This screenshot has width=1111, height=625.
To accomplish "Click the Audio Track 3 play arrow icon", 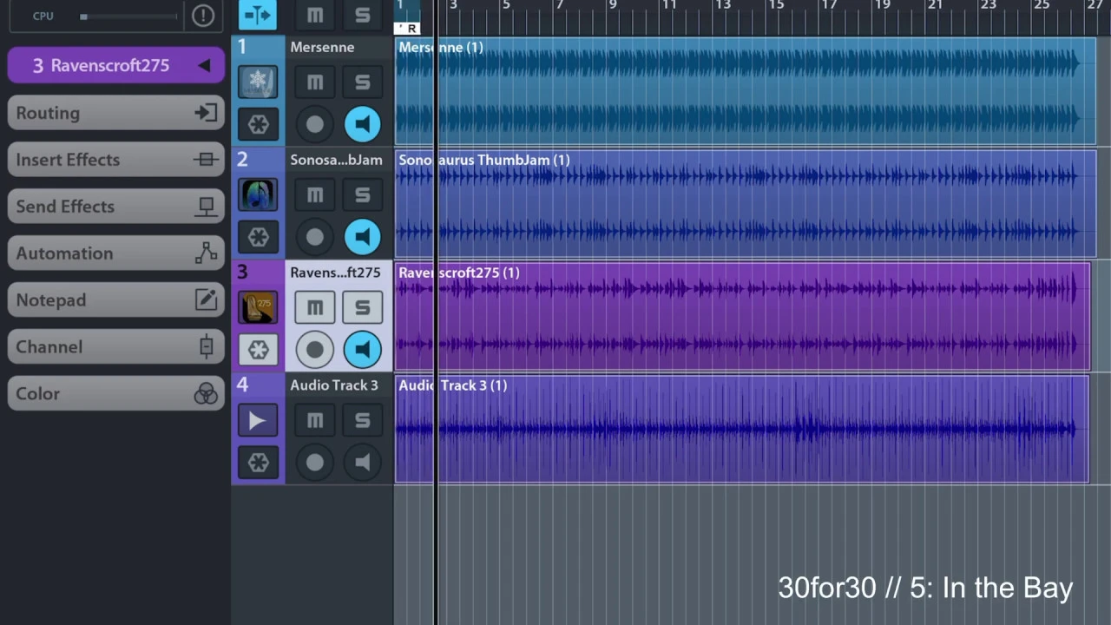I will coord(258,420).
